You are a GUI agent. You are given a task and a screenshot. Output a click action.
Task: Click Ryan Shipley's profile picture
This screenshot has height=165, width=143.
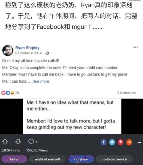(8, 51)
